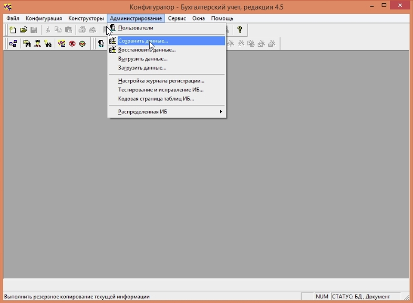413x303 pixels.
Task: Choose Сохранить данные… menu entry
Action: pos(167,41)
